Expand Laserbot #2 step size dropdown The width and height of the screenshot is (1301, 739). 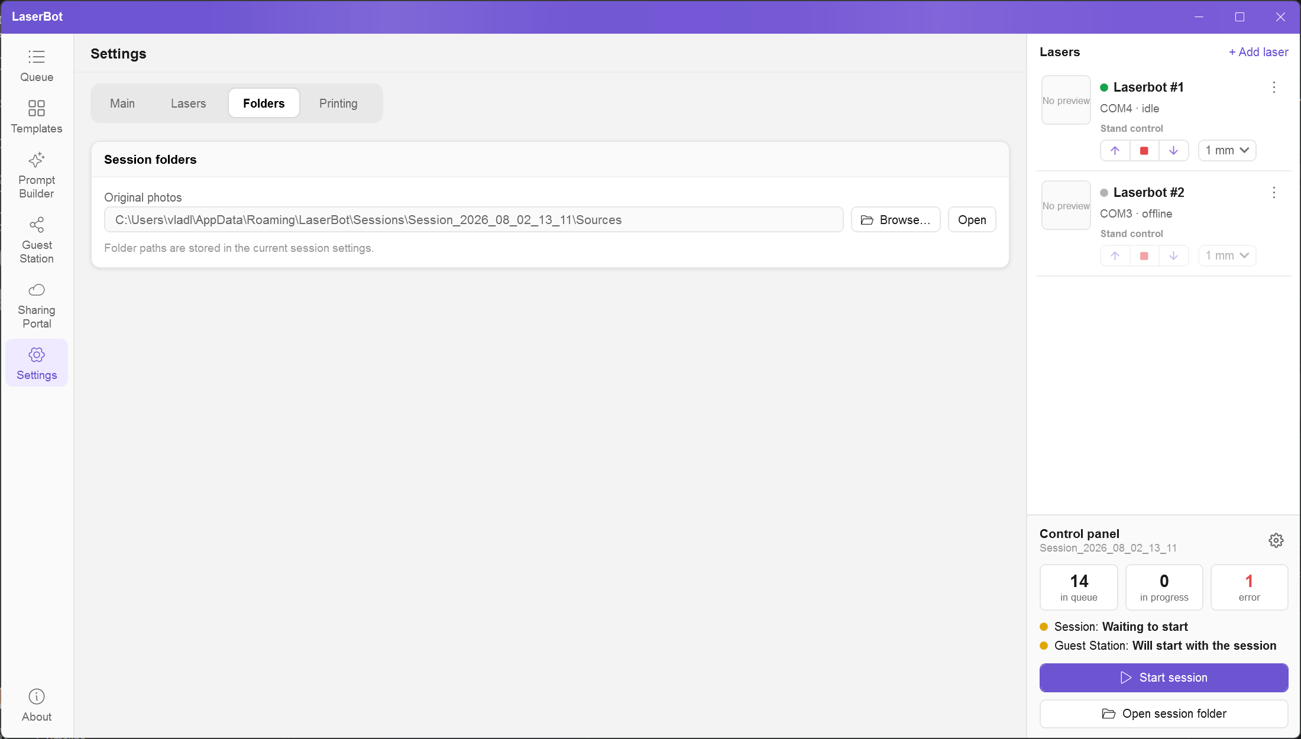[1227, 256]
